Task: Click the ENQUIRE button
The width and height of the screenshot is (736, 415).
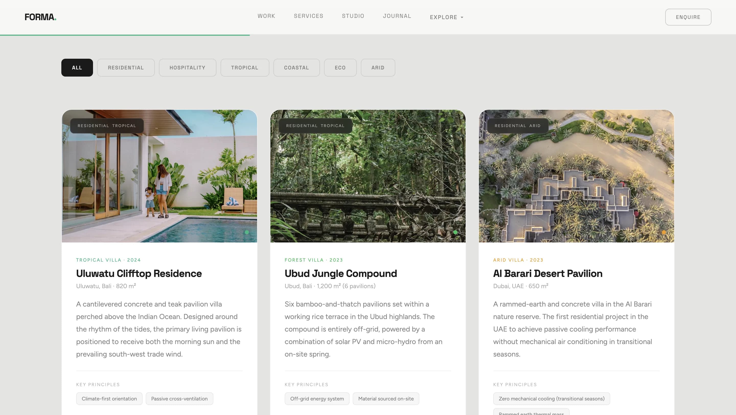Action: (688, 17)
